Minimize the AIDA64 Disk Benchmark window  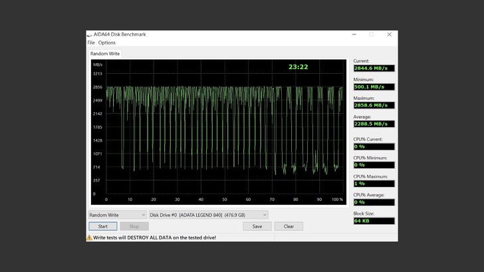pos(353,35)
